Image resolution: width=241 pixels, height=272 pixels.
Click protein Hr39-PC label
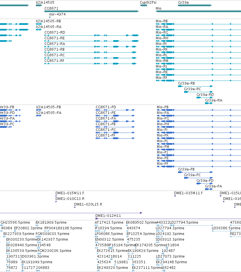(x=7, y=124)
